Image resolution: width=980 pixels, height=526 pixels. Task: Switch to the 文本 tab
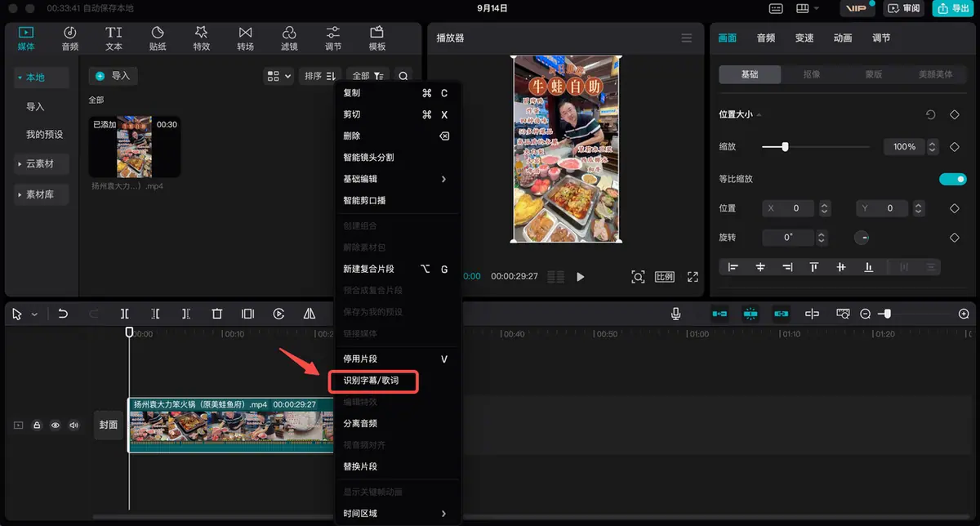pos(114,38)
